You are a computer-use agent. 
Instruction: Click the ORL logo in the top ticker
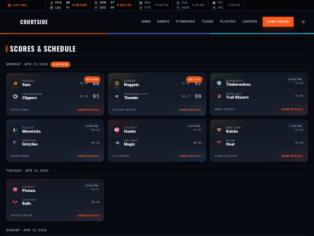214,8
